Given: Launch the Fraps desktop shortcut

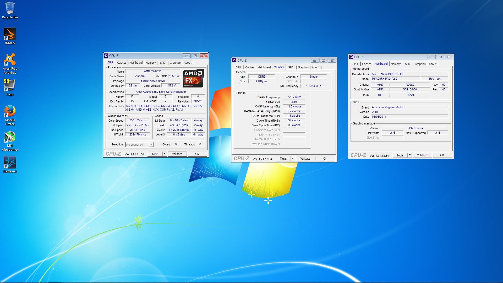Looking at the screenshot, I should 10,88.
